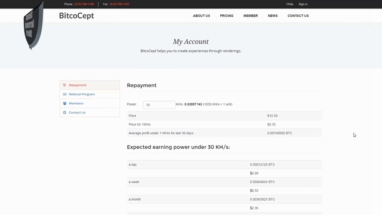Image resolution: width=382 pixels, height=215 pixels.
Task: Click the BitcoCept site title
Action: [76, 16]
